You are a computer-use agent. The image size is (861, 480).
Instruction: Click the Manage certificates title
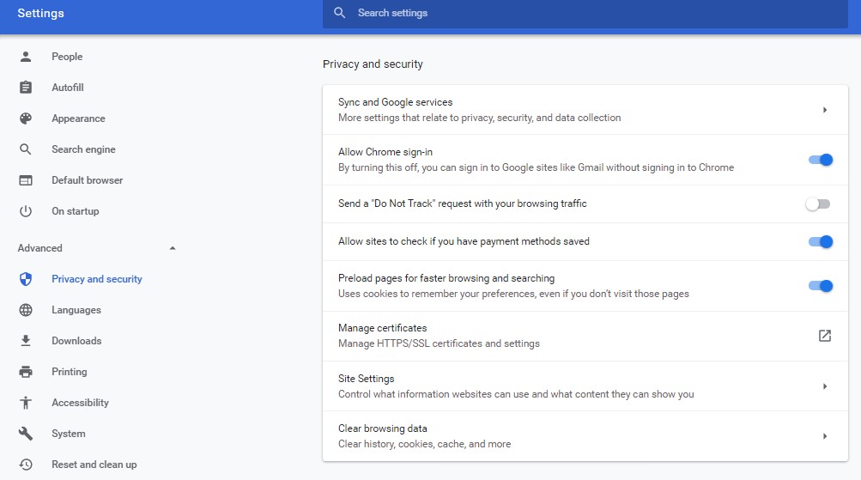[382, 328]
